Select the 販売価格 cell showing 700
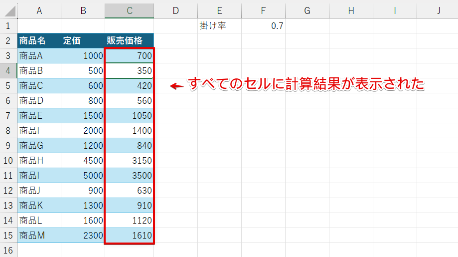The height and width of the screenshot is (257, 458). pos(130,55)
